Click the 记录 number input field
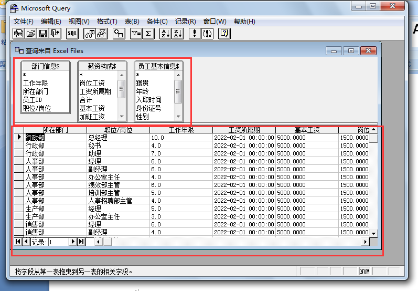Image resolution: width=418 pixels, height=291 pixels. point(58,242)
